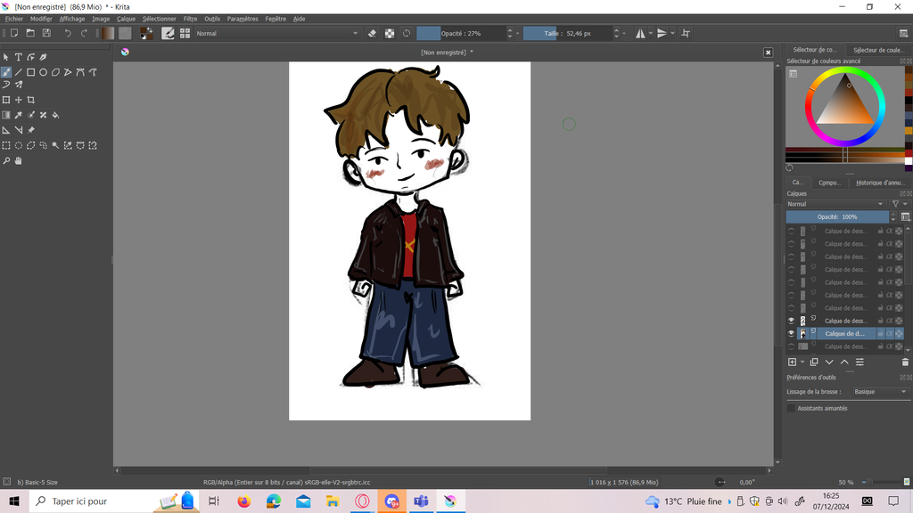The width and height of the screenshot is (913, 513).
Task: Switch to the Historique d'annulation tab
Action: click(x=879, y=183)
